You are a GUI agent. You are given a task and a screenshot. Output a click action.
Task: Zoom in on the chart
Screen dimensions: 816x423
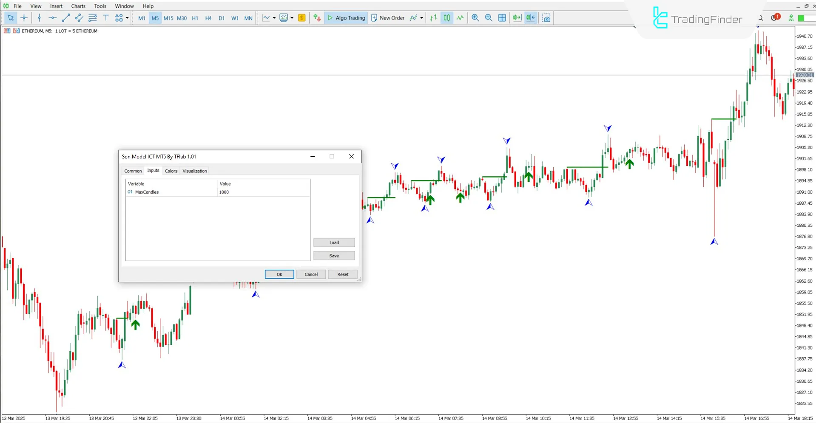[475, 18]
